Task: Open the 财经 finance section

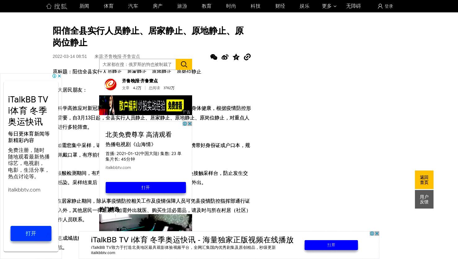Action: pyautogui.click(x=280, y=6)
